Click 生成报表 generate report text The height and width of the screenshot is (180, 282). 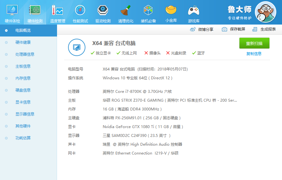pos(268,29)
